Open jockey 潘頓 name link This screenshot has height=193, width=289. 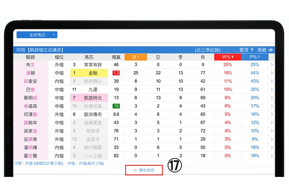point(31,73)
